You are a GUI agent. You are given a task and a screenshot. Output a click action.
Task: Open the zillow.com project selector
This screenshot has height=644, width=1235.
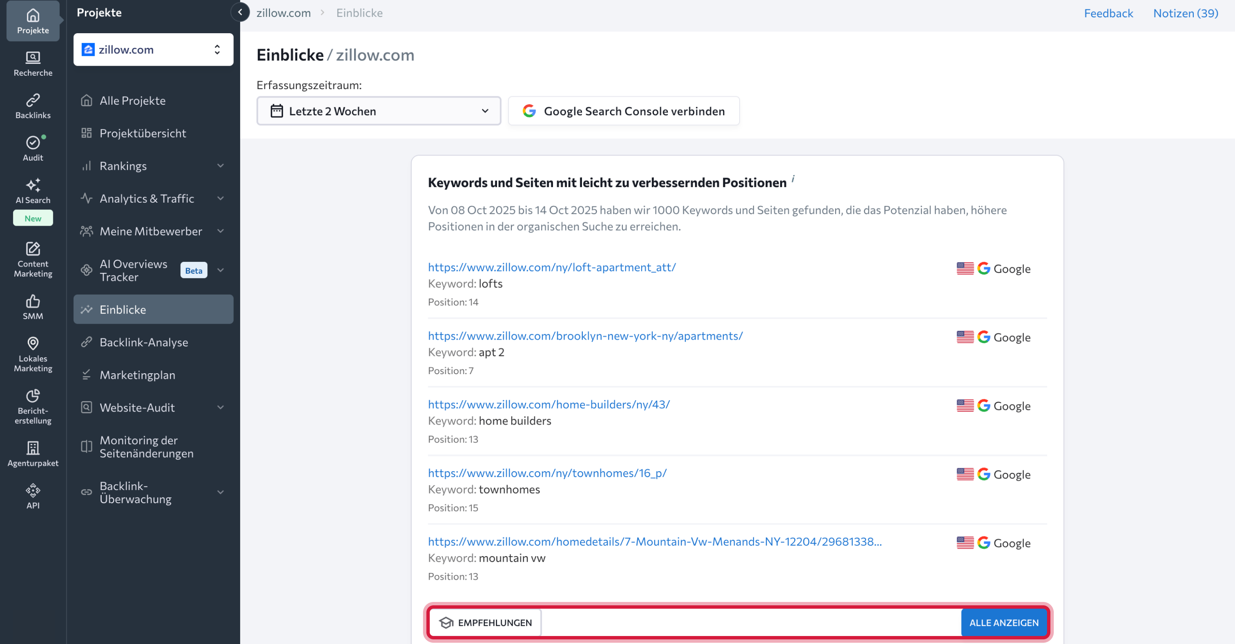[153, 49]
